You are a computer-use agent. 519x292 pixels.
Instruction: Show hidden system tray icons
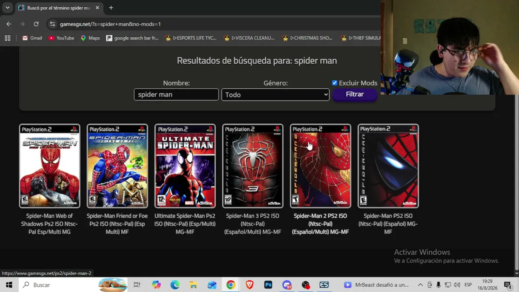click(420, 285)
